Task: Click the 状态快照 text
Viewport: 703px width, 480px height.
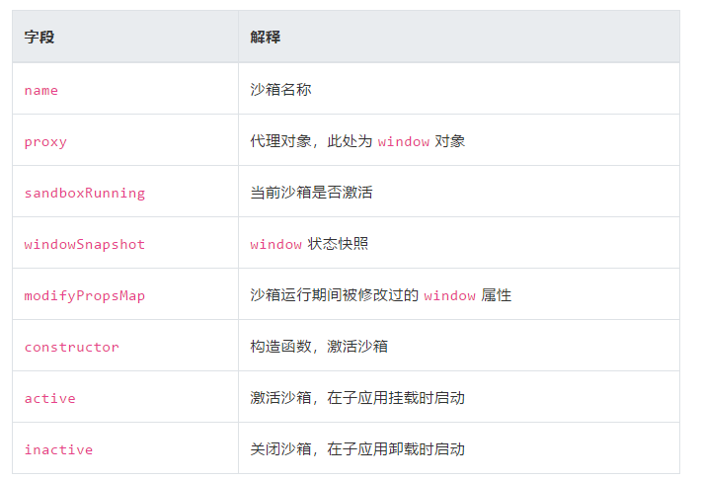Action: pos(338,244)
